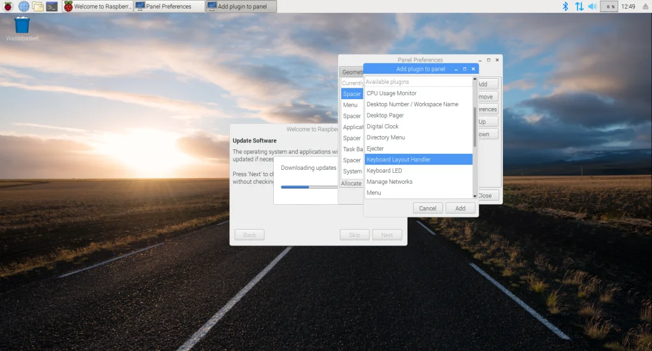The height and width of the screenshot is (351, 652).
Task: Click Add button beside Cancel
Action: [460, 208]
